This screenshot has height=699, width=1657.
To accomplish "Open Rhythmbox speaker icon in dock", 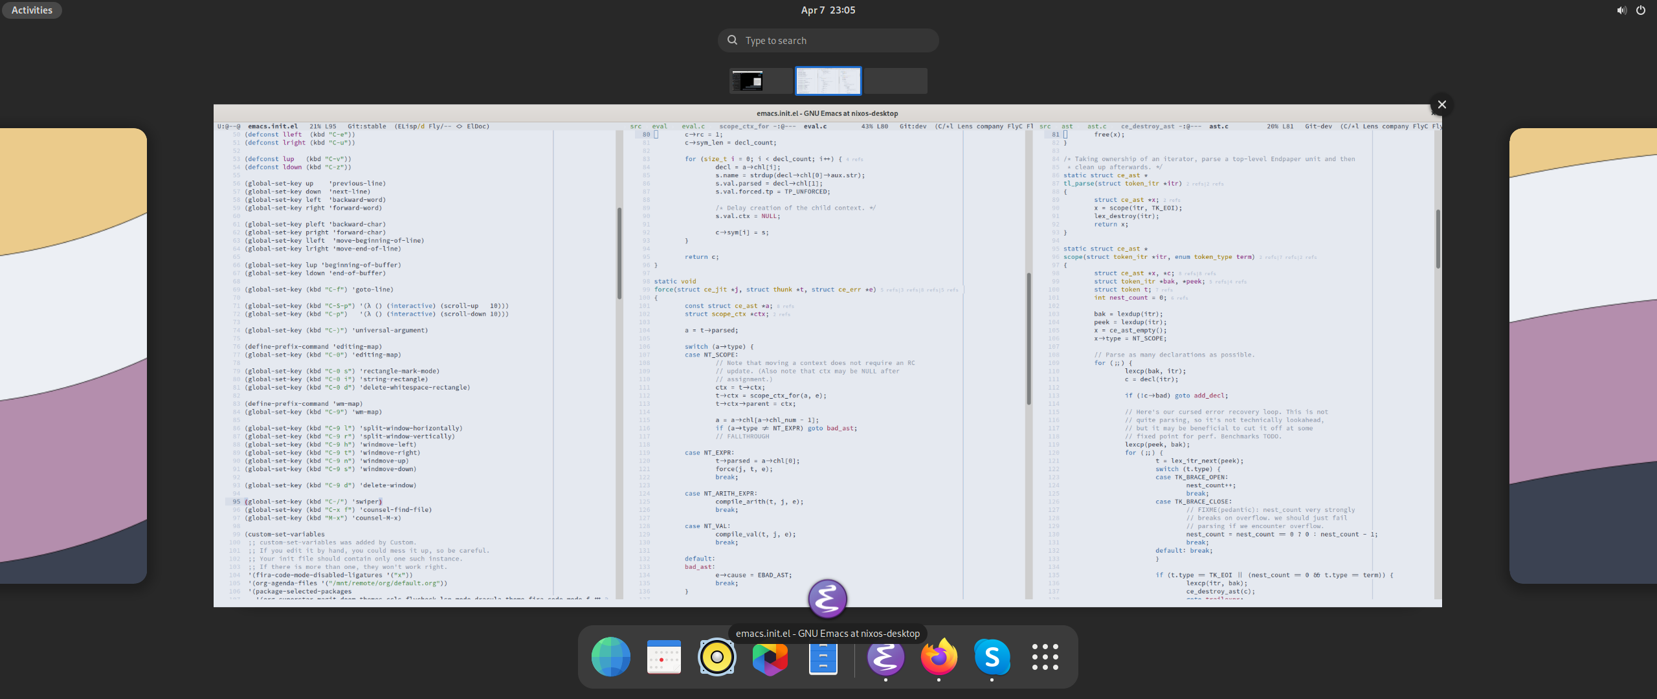I will 717,657.
